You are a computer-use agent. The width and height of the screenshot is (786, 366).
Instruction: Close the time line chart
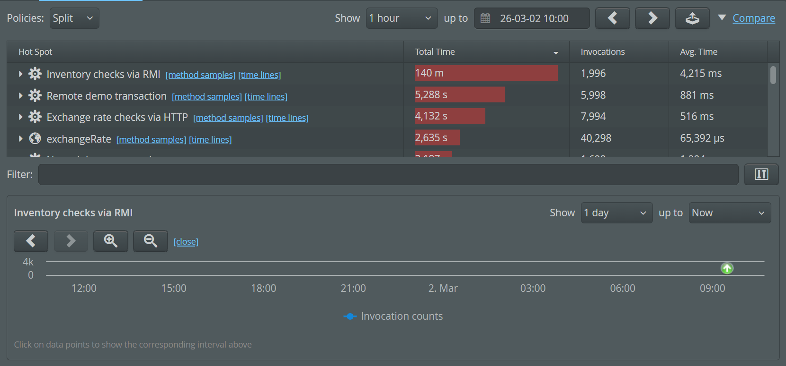click(186, 242)
